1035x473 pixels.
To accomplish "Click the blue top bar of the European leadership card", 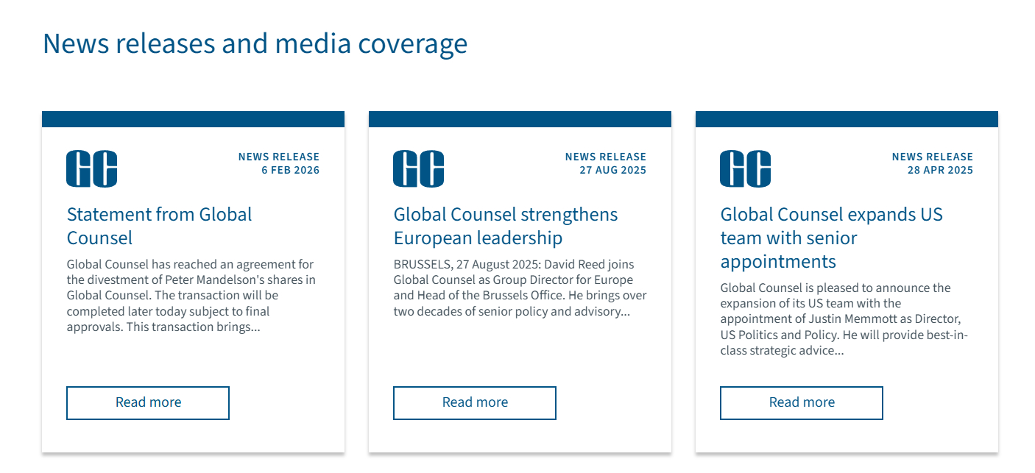I will (x=520, y=119).
